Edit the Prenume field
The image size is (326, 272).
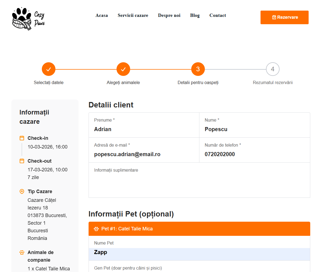pos(144,129)
